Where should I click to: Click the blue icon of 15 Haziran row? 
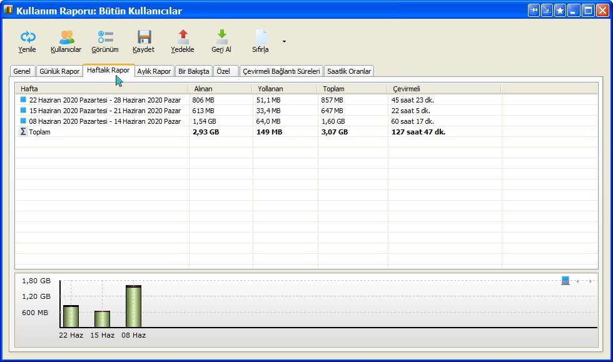23,110
